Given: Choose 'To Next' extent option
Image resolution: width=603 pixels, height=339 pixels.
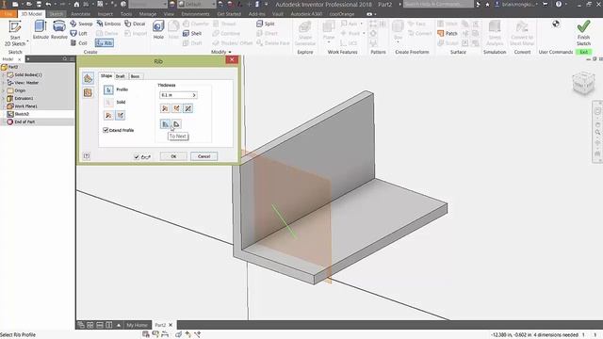Looking at the screenshot, I should click(165, 124).
